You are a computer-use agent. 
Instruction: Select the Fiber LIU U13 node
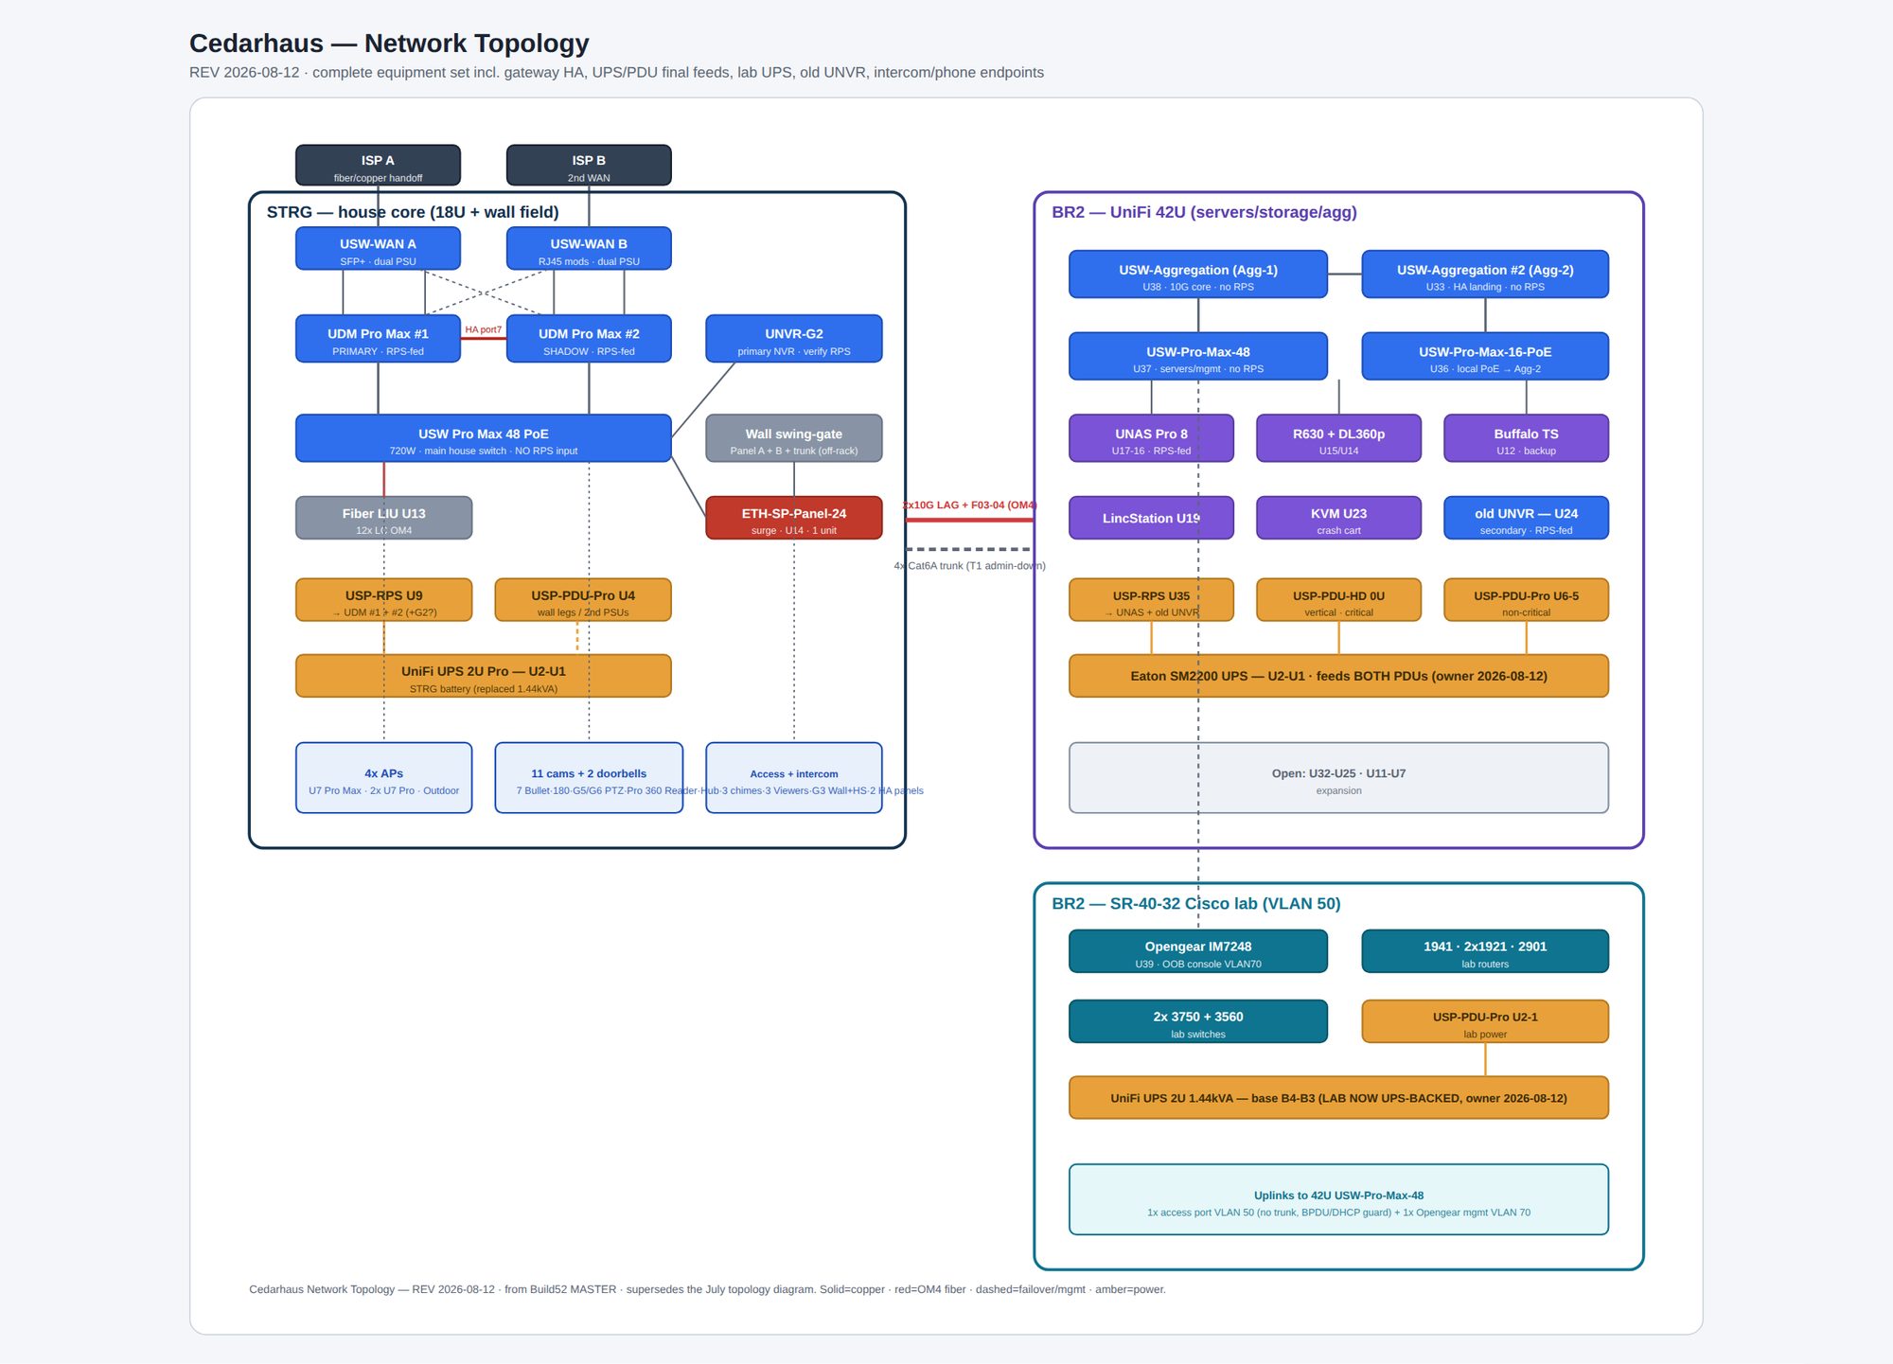pos(383,518)
